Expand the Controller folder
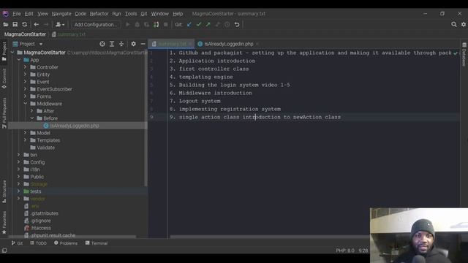 click(x=26, y=67)
